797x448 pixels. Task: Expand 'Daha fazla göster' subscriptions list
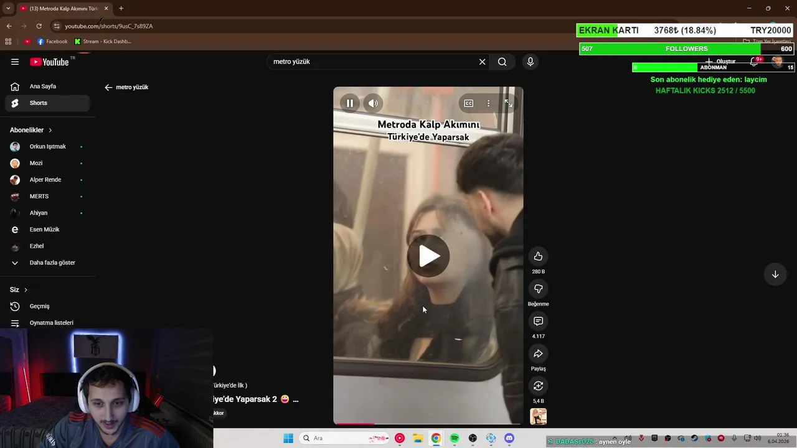pyautogui.click(x=48, y=263)
